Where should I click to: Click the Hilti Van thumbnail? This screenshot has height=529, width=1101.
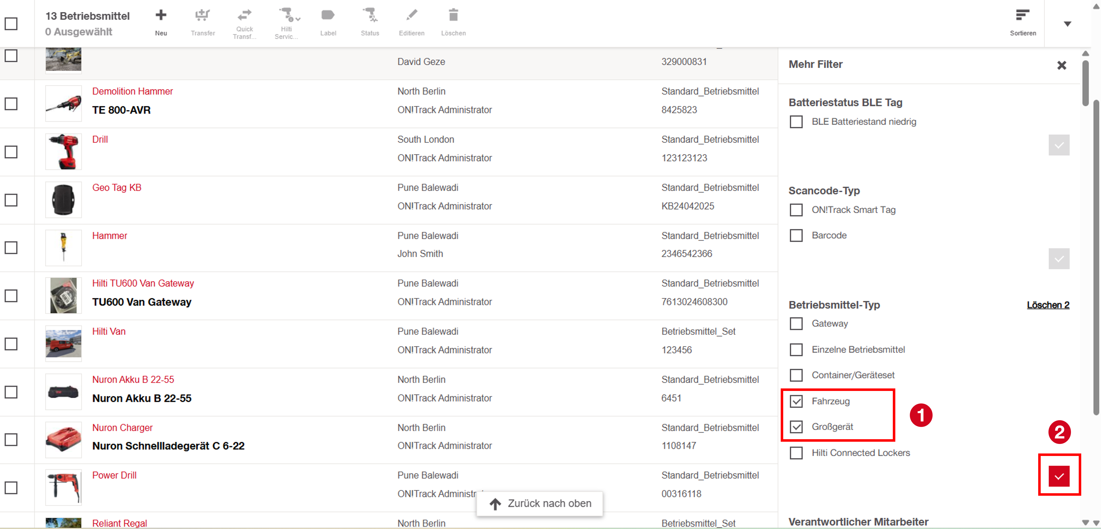(x=63, y=344)
